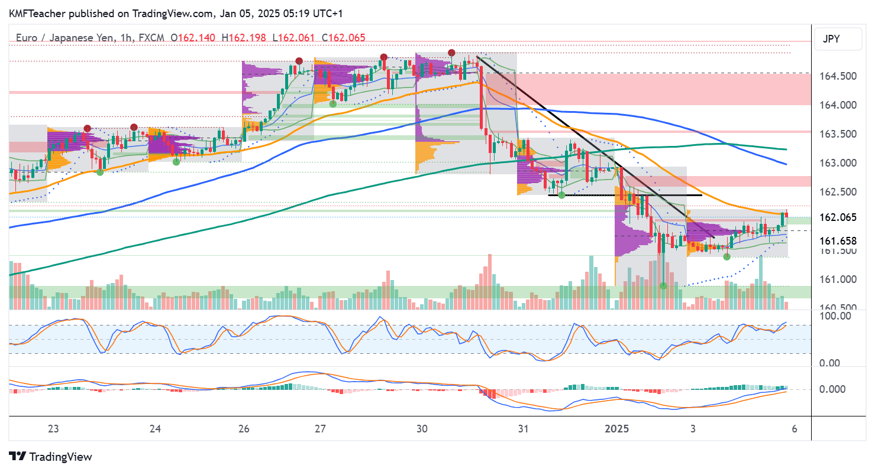The image size is (875, 472).
Task: Click the 23 date label on time axis
Action: coord(53,429)
